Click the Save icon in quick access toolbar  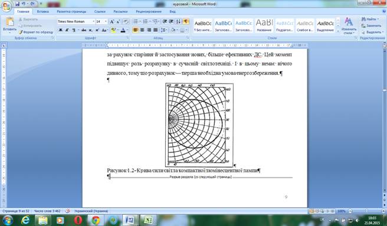(x=17, y=4)
